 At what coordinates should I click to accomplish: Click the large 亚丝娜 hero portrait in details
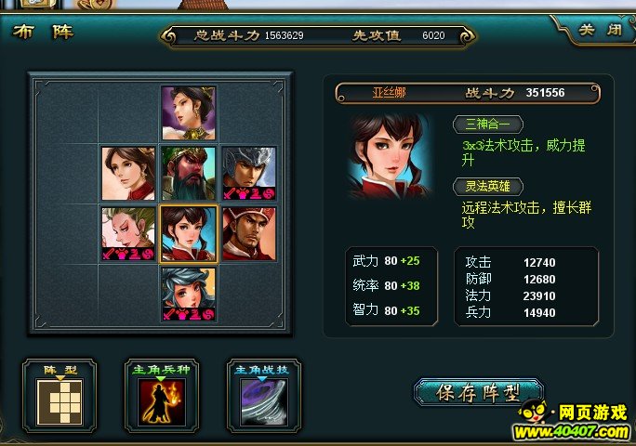click(390, 157)
